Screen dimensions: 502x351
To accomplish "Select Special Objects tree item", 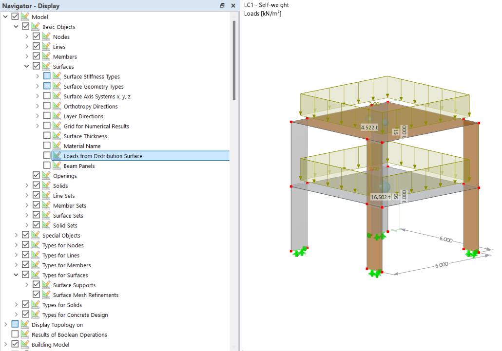I will (61, 235).
